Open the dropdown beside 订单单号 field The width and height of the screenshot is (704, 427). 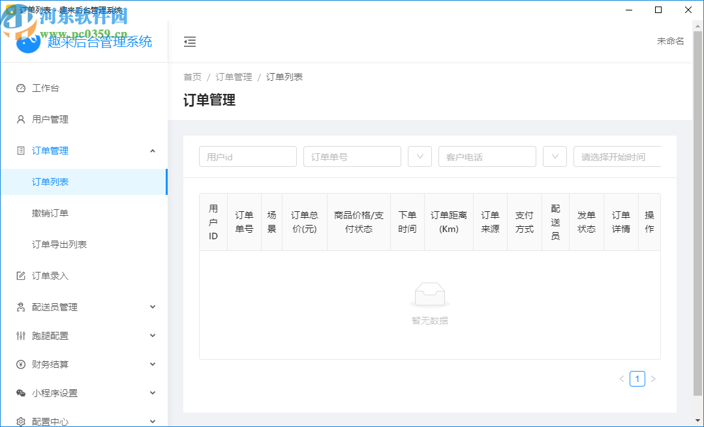click(x=420, y=156)
